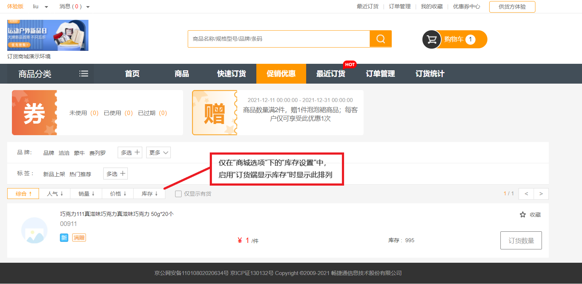Open the 订货统计 nav tab
The height and width of the screenshot is (284, 582).
click(x=430, y=74)
